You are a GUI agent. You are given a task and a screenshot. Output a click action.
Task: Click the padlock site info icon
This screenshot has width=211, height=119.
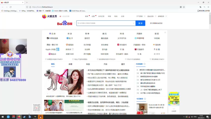(30, 7)
